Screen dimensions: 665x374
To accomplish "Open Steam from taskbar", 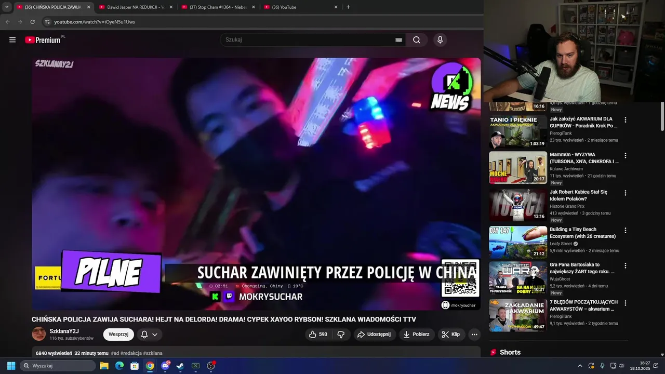I will click(180, 366).
